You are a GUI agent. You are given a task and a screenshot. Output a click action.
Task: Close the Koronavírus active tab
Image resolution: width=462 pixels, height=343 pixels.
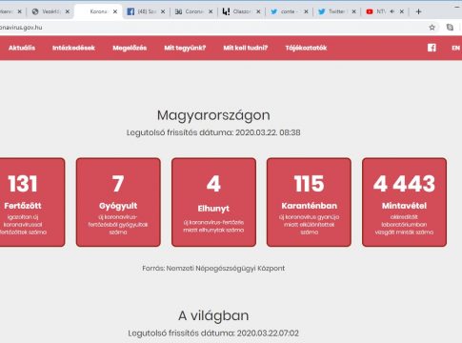click(x=115, y=11)
